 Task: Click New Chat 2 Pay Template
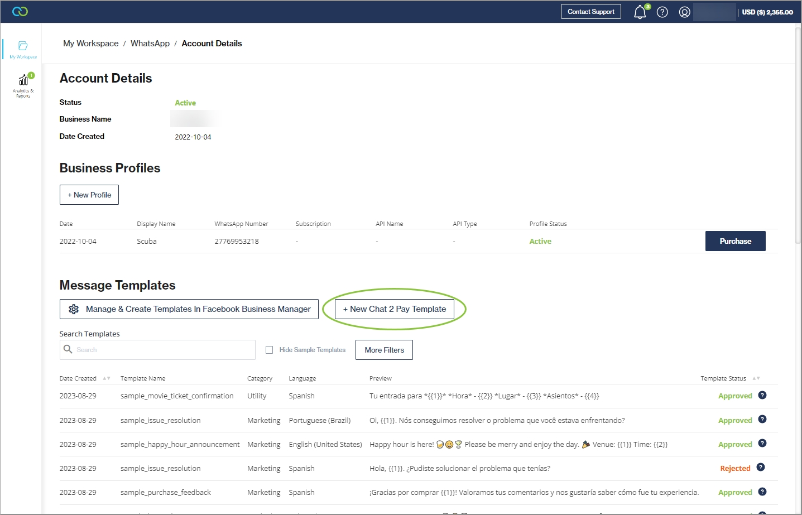395,309
